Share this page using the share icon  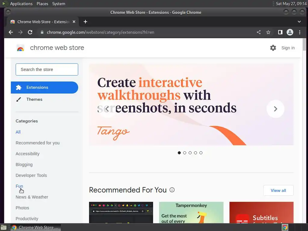tap(259, 32)
